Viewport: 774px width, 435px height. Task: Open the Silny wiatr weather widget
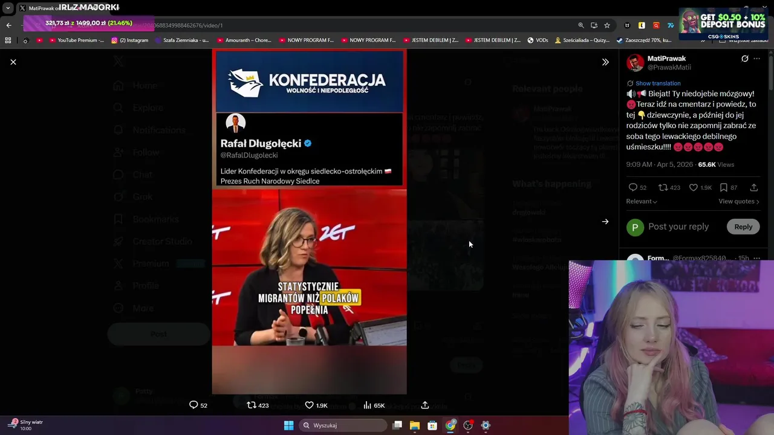pyautogui.click(x=25, y=425)
